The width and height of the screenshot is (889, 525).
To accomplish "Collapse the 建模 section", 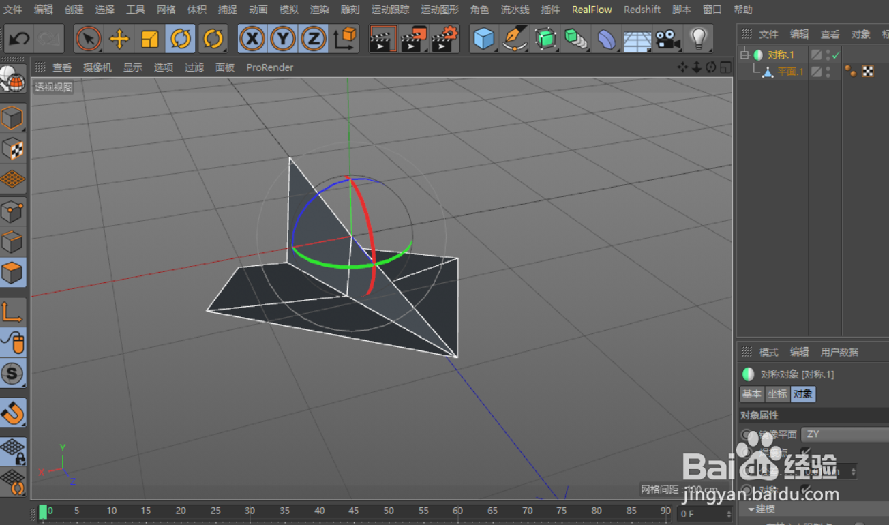I will pos(752,509).
